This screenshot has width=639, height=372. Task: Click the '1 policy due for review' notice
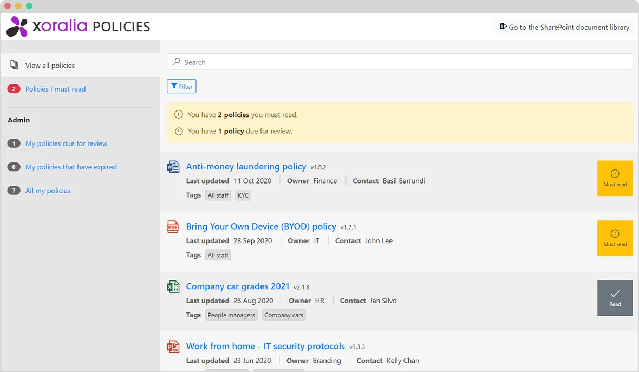point(239,131)
